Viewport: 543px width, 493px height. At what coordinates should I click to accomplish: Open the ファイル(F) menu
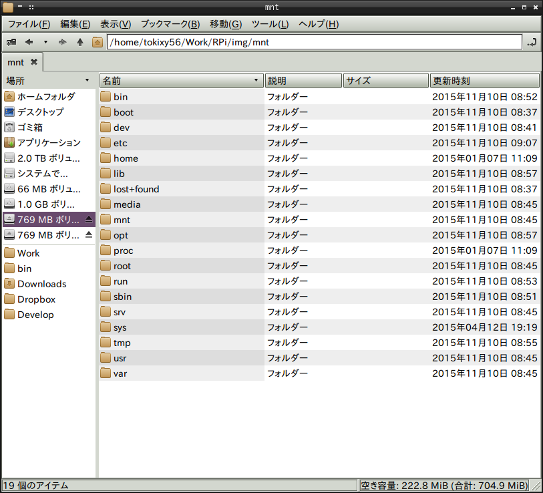coord(29,24)
